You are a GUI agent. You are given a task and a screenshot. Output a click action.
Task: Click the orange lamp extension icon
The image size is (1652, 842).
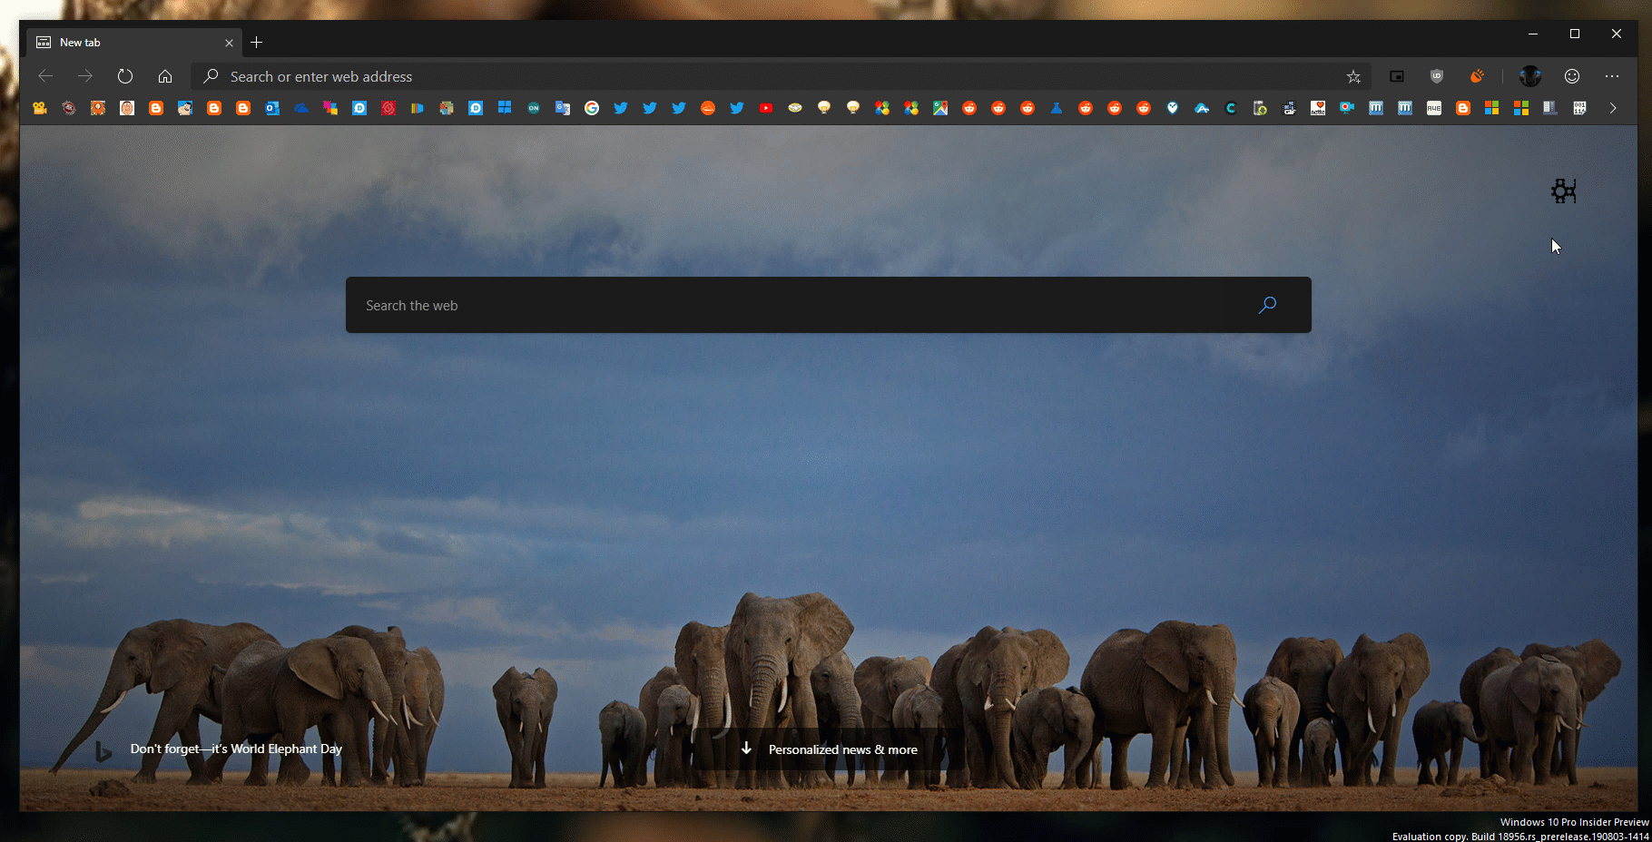coord(1477,76)
